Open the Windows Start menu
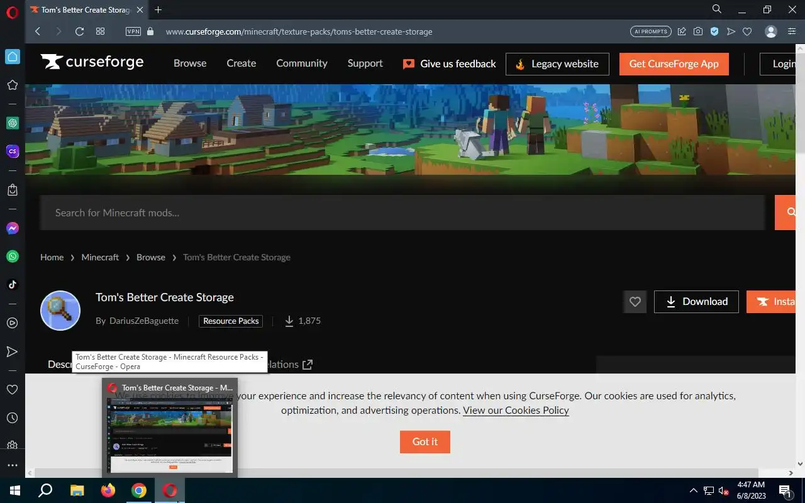Viewport: 805px width, 503px height. 14,490
